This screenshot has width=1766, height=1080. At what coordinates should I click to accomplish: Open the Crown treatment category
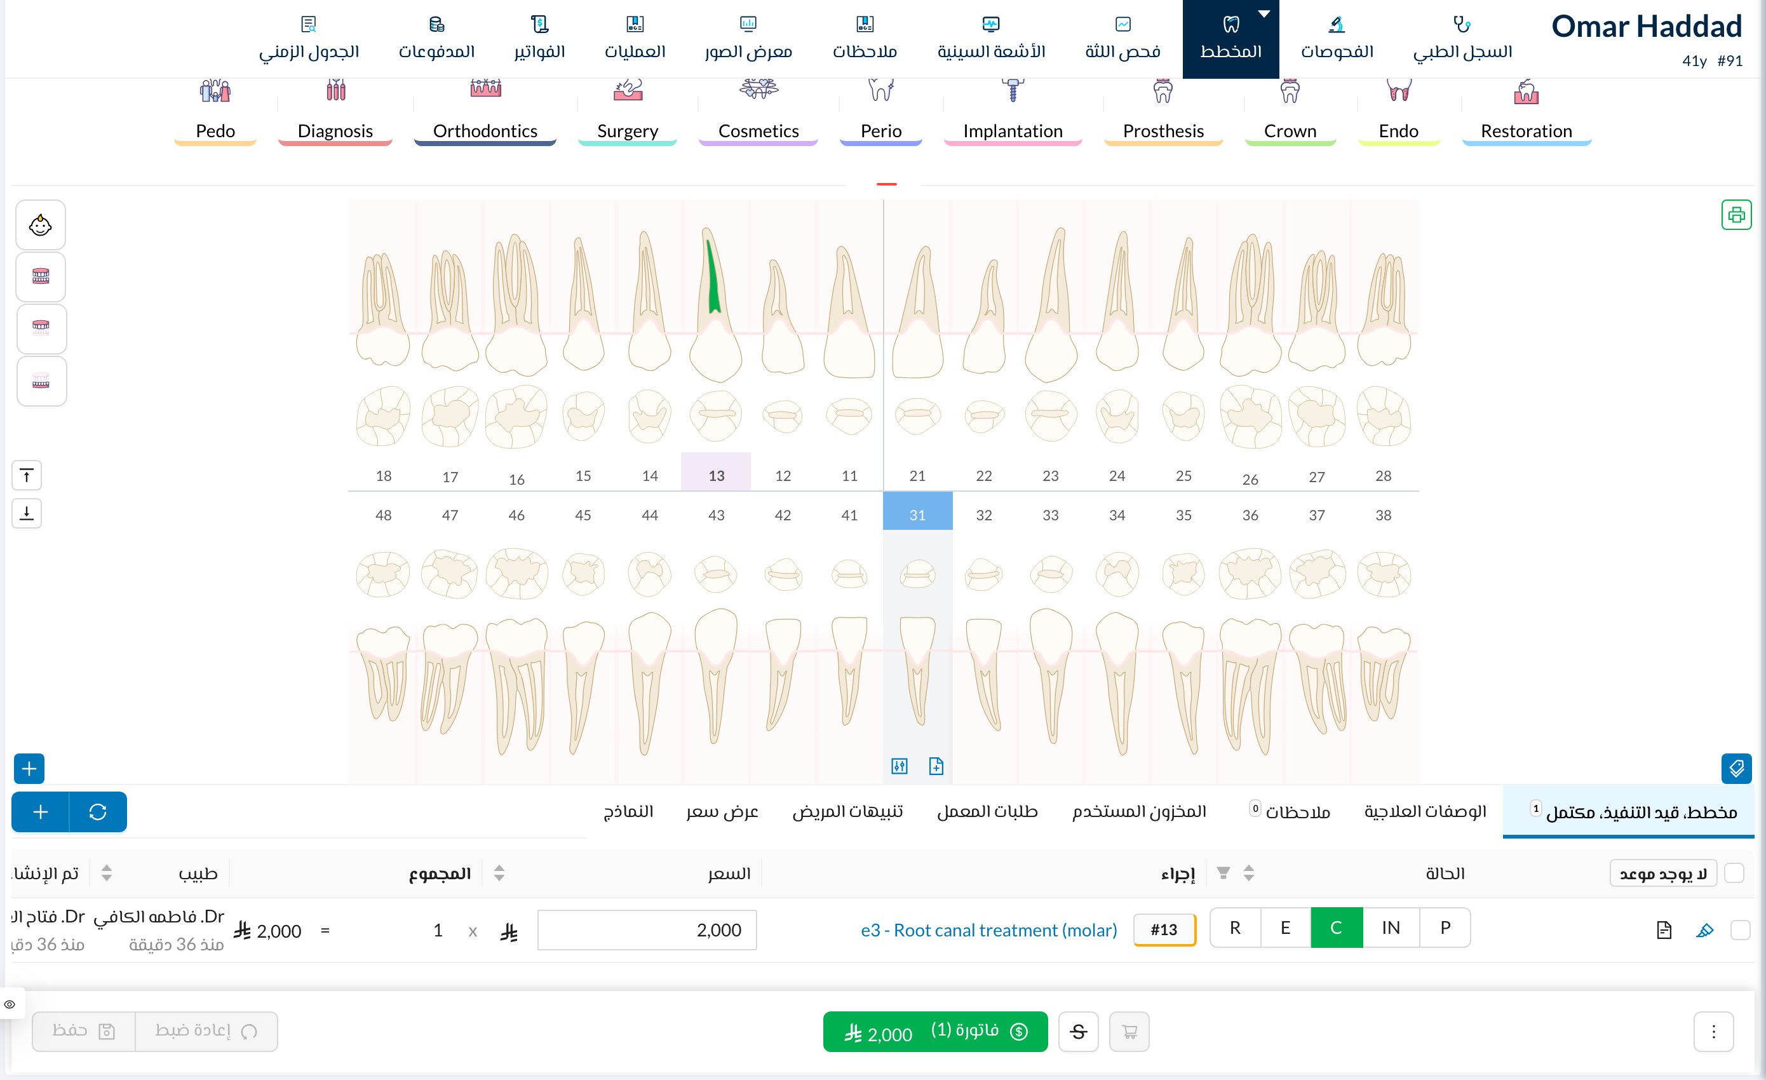[1290, 111]
